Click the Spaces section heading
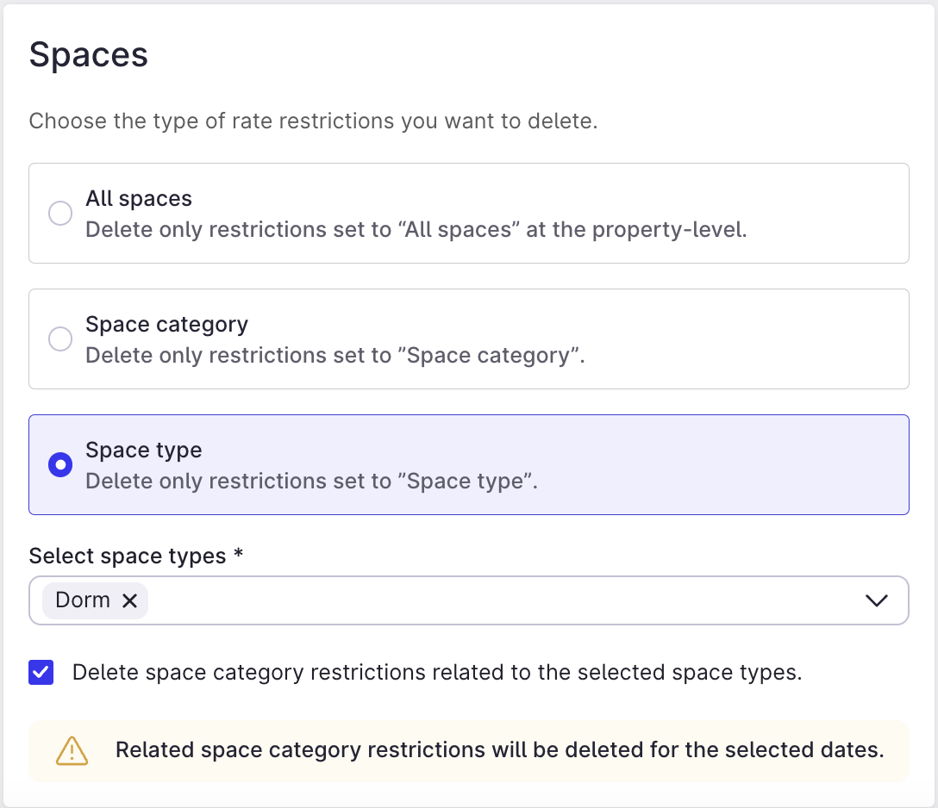 pos(89,55)
